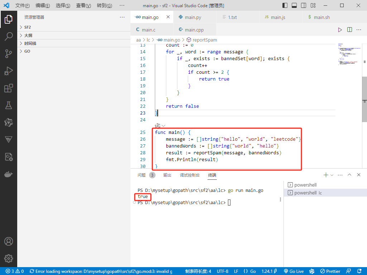The width and height of the screenshot is (367, 275).
Task: Open the 调试控制台 debug console tab
Action: click(190, 175)
